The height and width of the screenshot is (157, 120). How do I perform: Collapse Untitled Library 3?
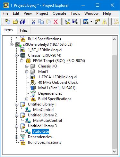(17, 126)
